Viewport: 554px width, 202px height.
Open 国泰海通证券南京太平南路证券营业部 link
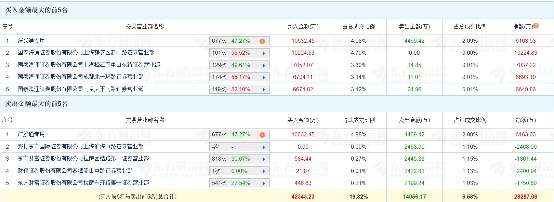[81, 89]
